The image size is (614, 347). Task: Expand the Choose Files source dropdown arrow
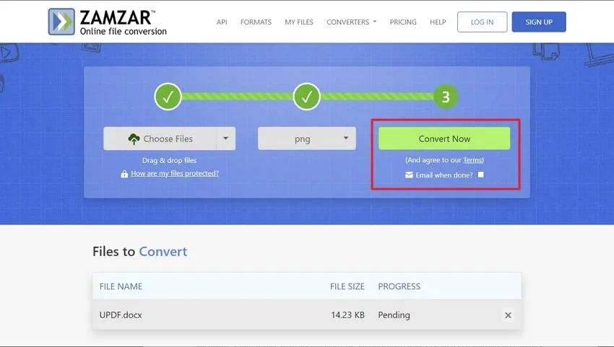226,139
